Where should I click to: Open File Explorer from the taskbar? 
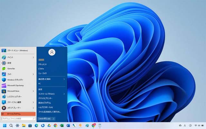tap(23, 125)
